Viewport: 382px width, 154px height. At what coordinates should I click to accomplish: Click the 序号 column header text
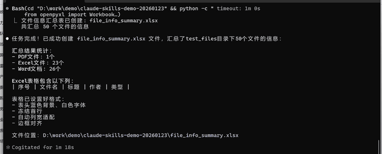pyautogui.click(x=24, y=87)
